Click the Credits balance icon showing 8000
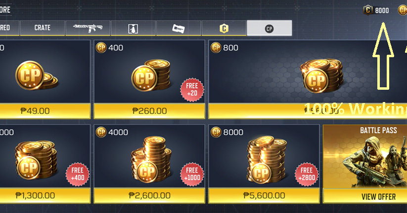Screen dimensions: 407x213 [368, 10]
